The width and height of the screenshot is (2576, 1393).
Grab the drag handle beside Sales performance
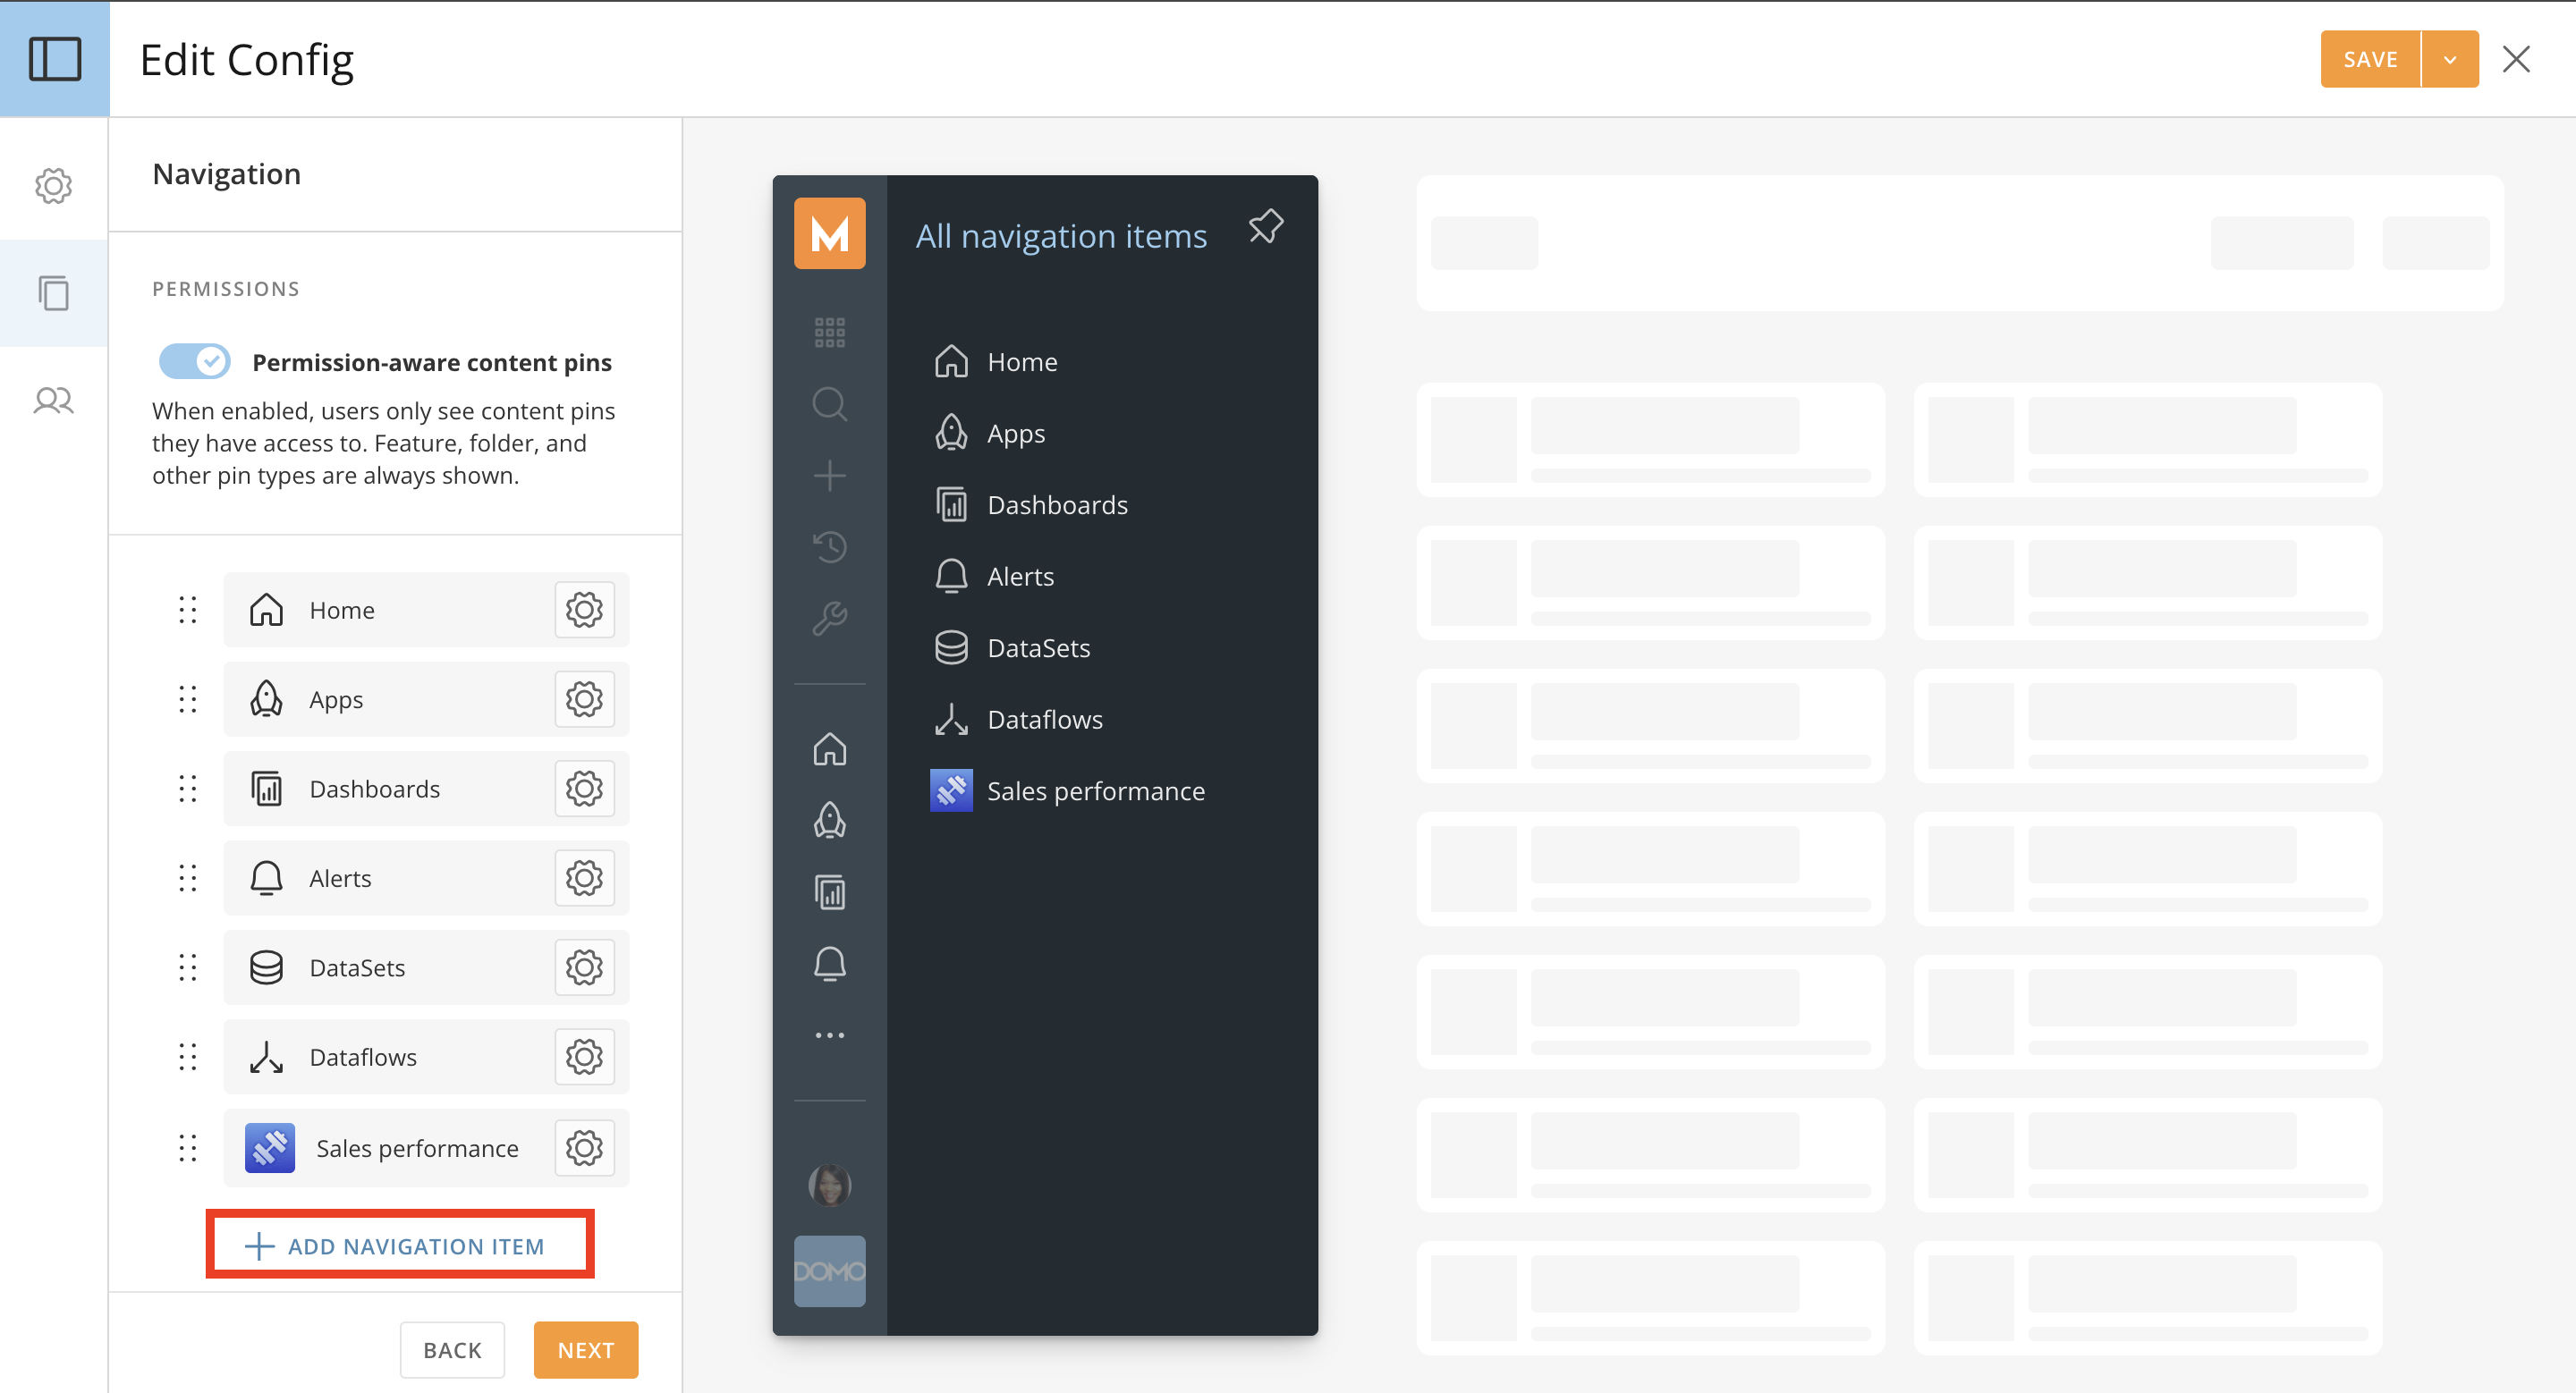click(x=188, y=1148)
